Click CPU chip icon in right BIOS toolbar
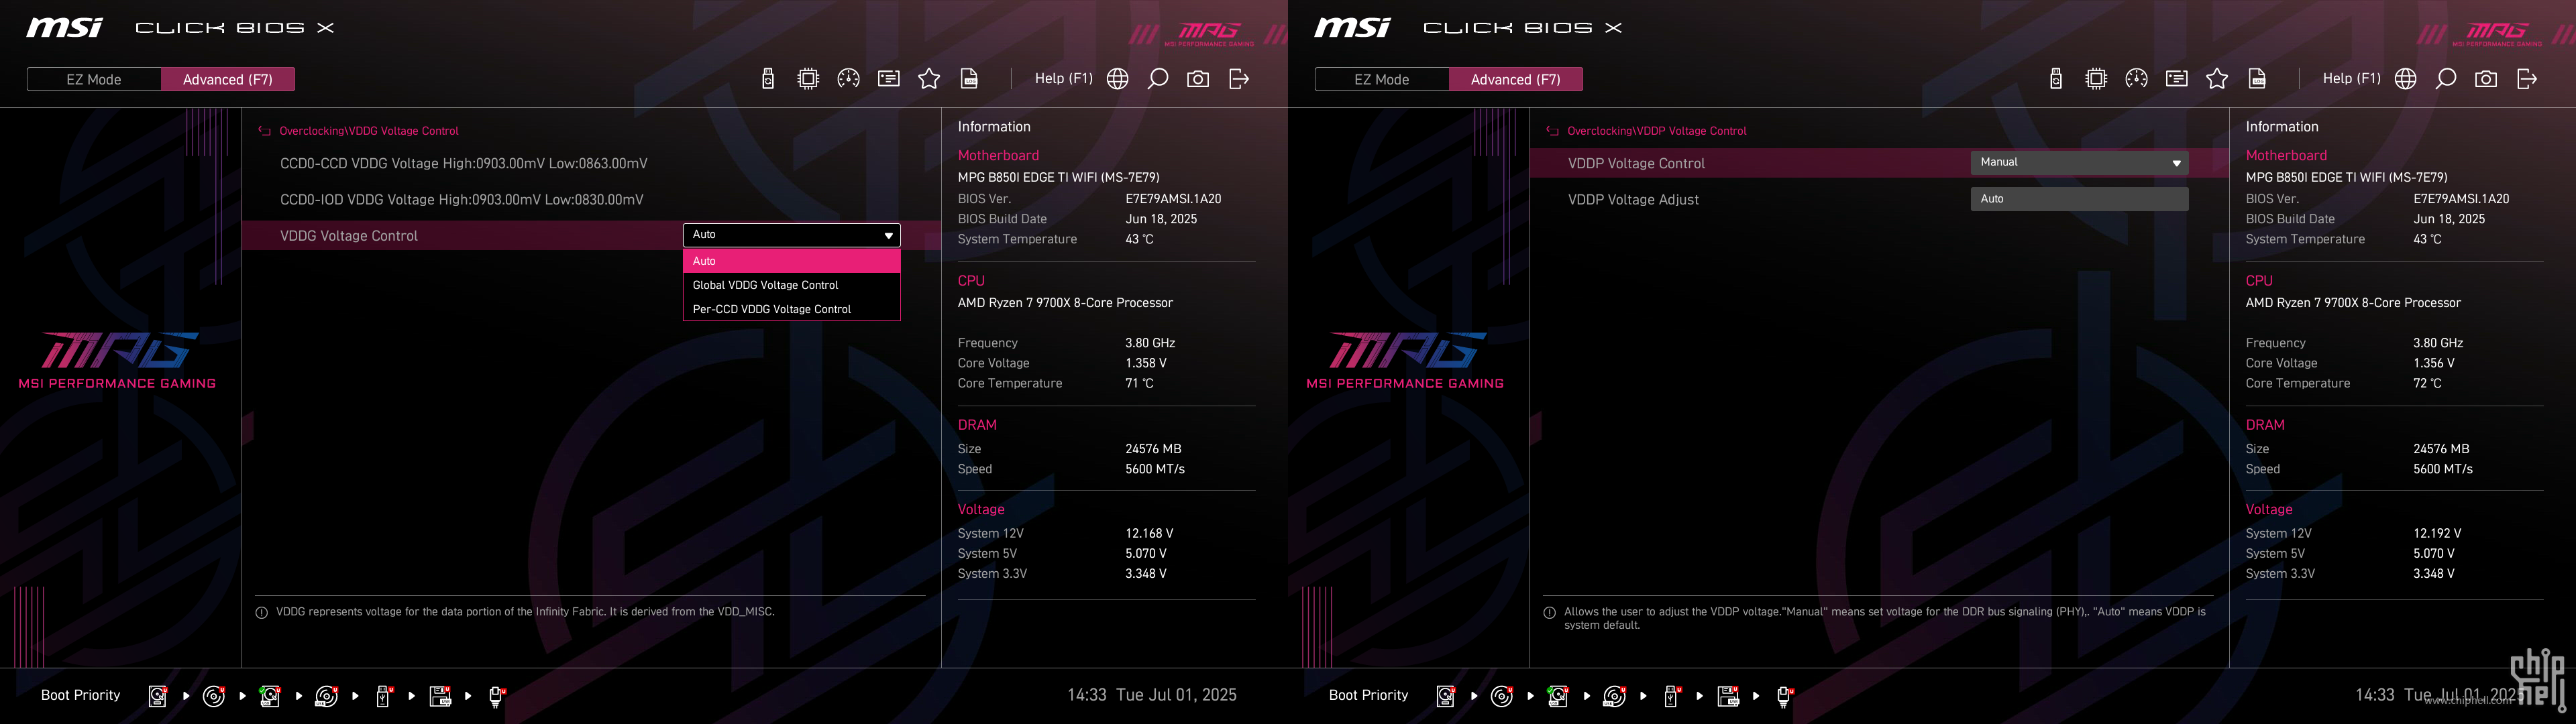Image resolution: width=2576 pixels, height=724 pixels. 2096,79
